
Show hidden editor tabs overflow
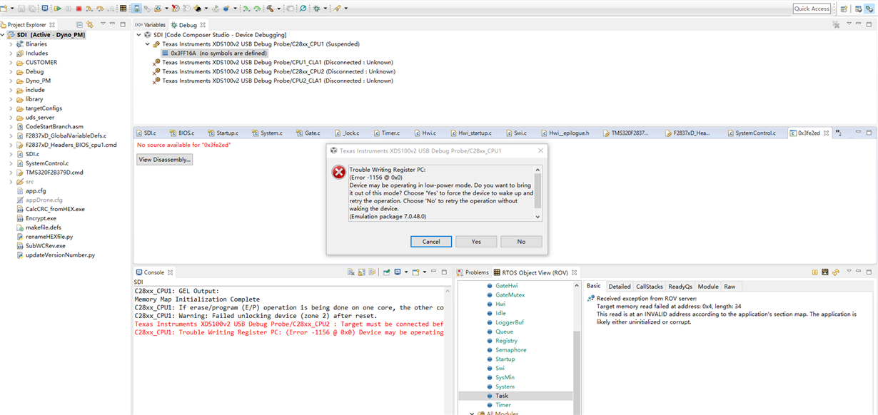pyautogui.click(x=839, y=133)
